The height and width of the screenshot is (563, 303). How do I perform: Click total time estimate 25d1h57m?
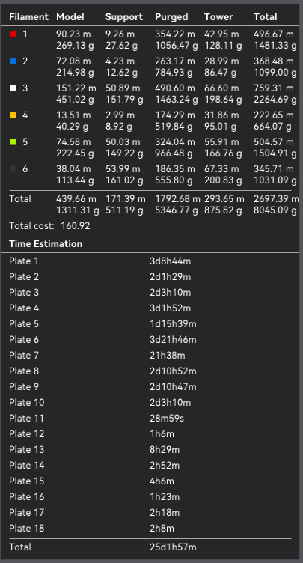173,547
